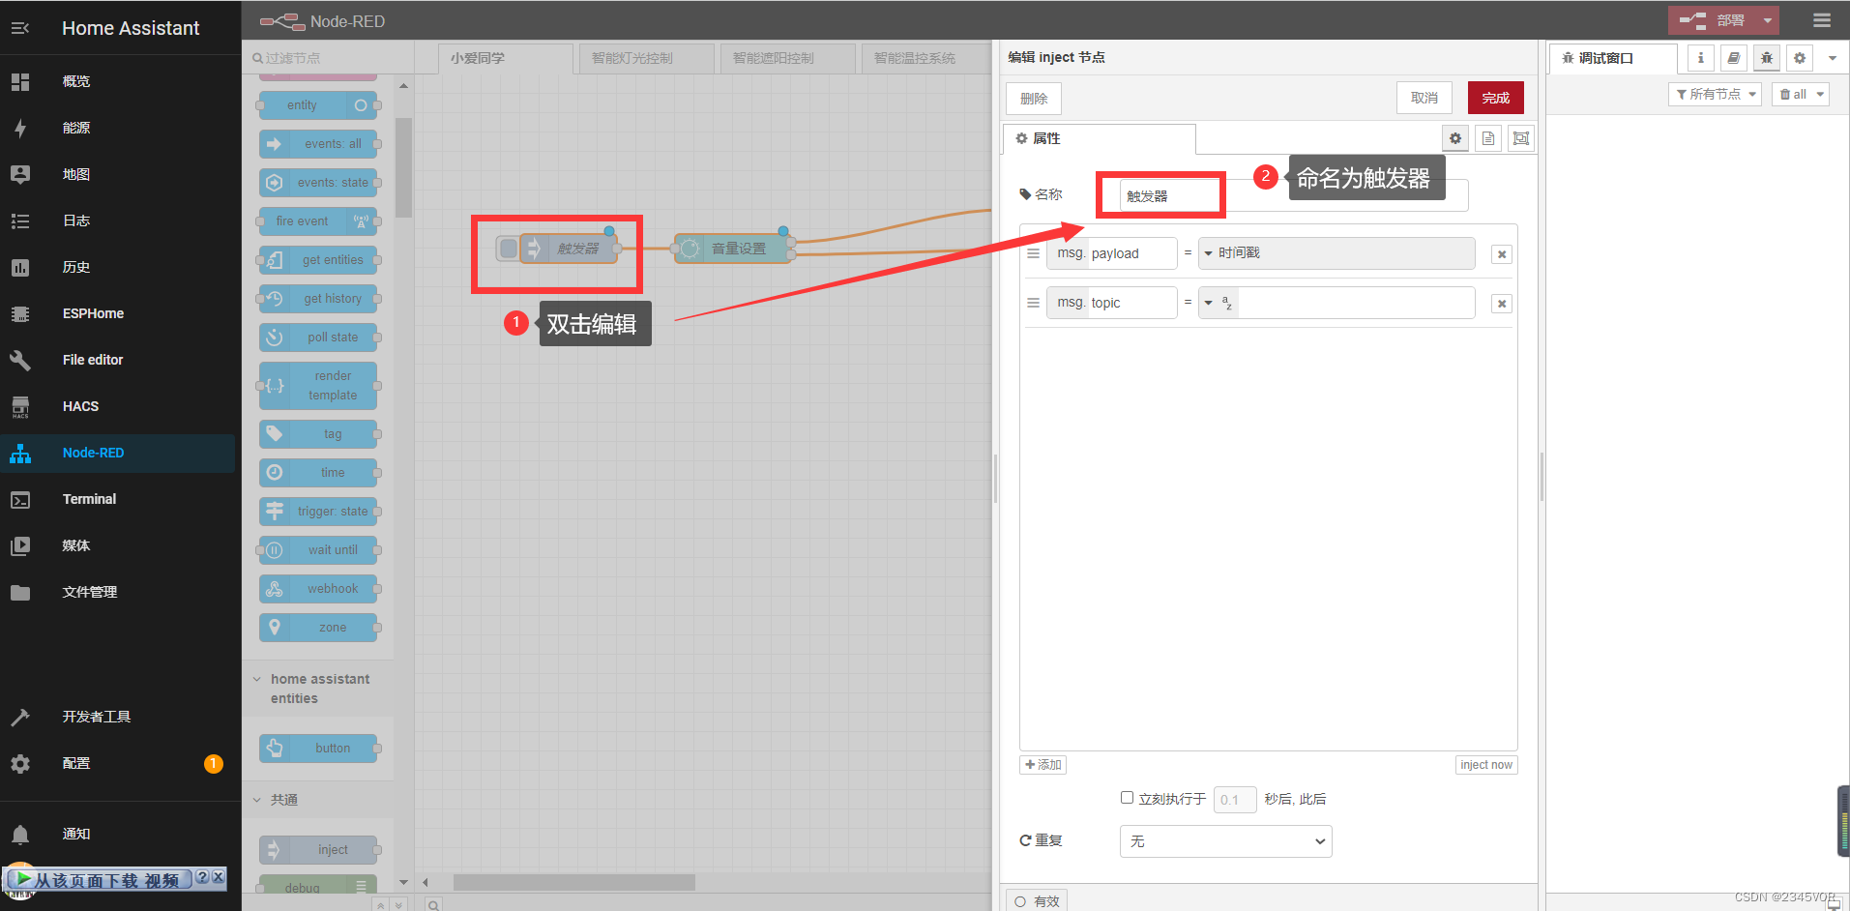This screenshot has width=1850, height=911.
Task: Switch to the 小爱同学 flow tab
Action: click(505, 58)
